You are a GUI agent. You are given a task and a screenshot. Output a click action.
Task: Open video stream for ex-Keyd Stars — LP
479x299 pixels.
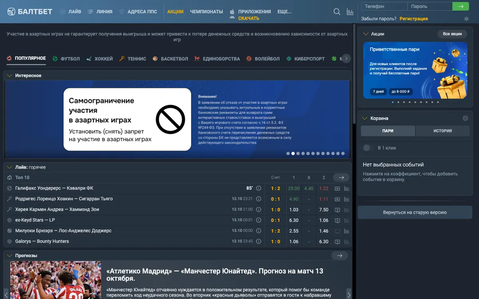337,220
